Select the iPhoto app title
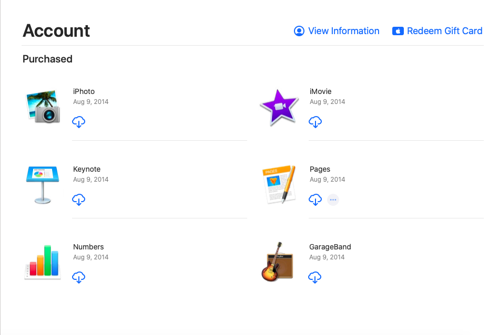Viewport: 499px width, 335px height. click(84, 91)
